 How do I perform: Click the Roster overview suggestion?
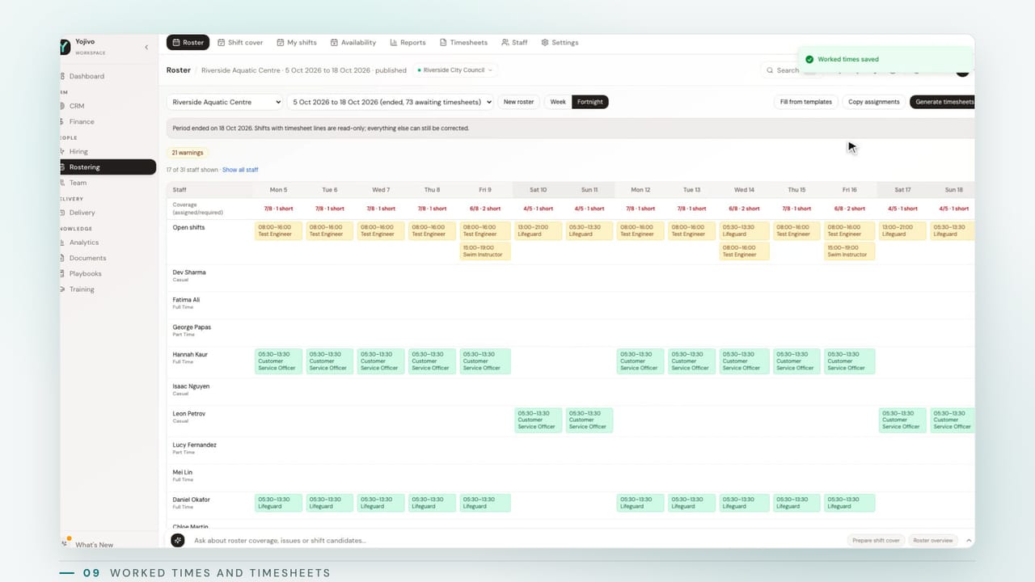933,540
